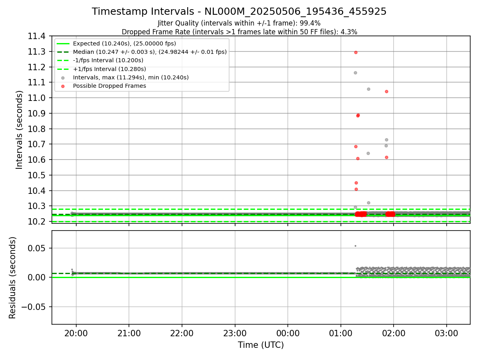Click the "10.9" y-axis tick label

point(38,113)
